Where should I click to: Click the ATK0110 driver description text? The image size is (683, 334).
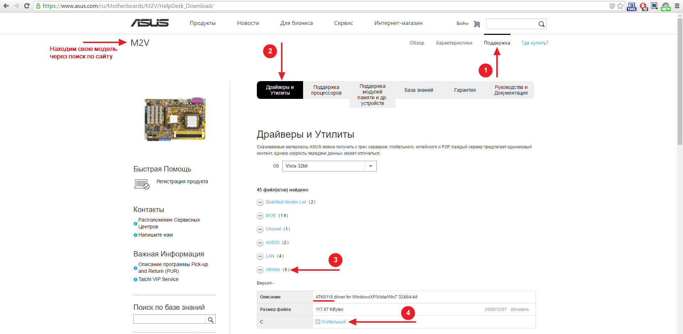[x=366, y=297]
